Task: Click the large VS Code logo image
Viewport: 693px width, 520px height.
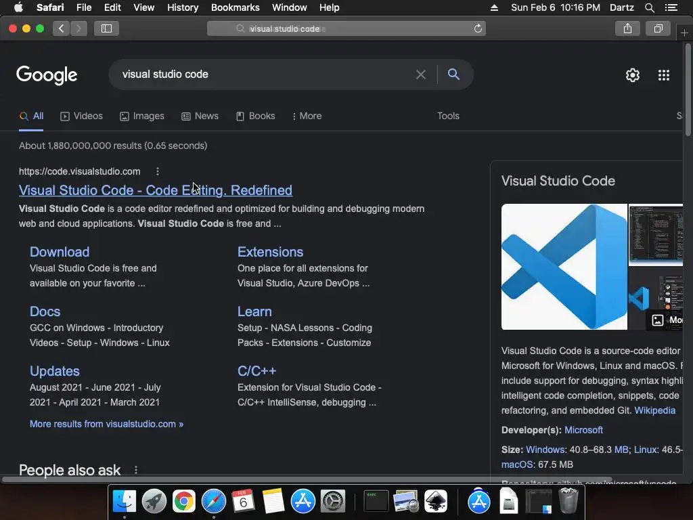Action: click(564, 267)
